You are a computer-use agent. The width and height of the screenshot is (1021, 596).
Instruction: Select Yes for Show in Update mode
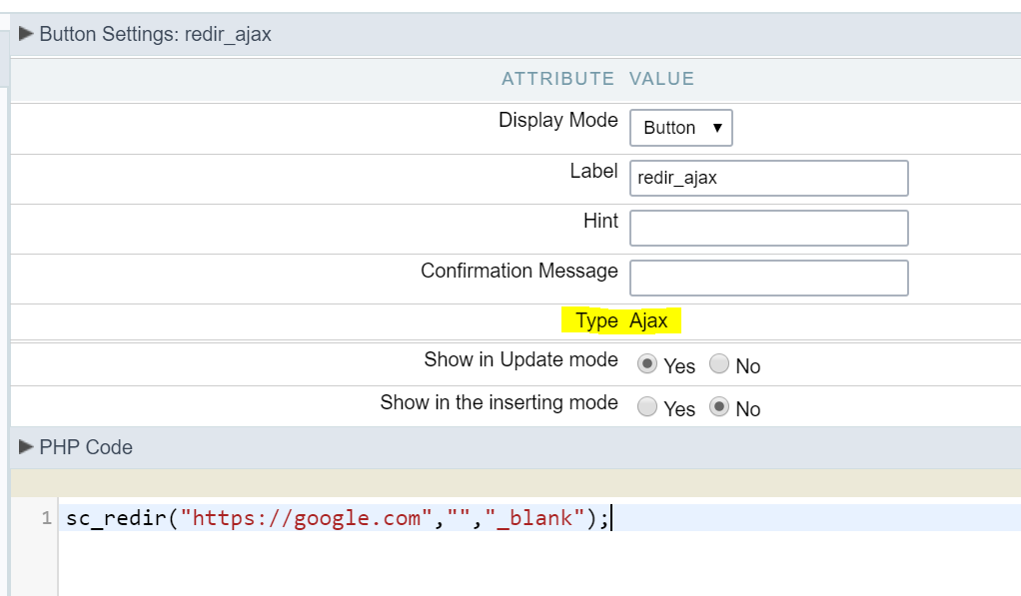647,363
